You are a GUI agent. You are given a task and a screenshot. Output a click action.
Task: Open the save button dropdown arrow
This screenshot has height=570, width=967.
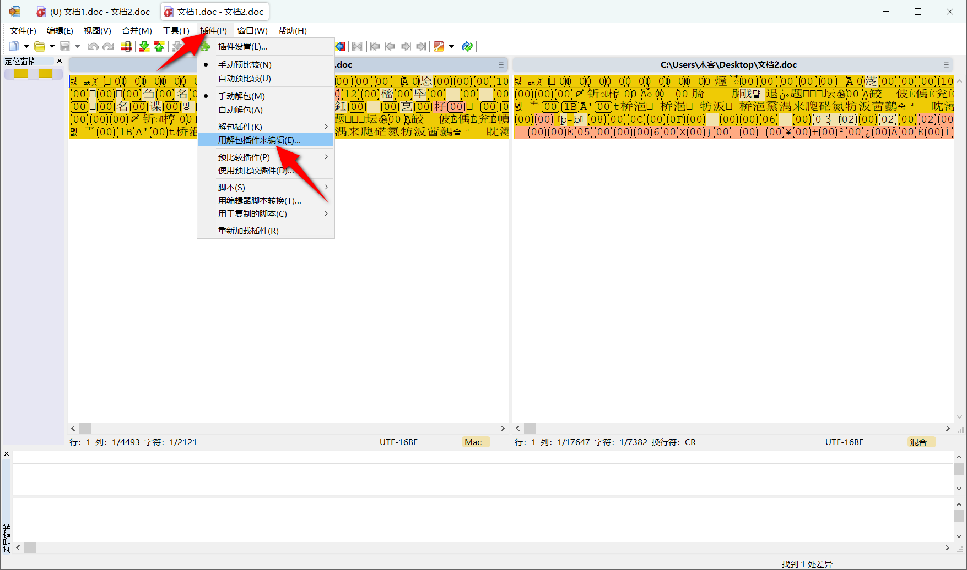77,46
